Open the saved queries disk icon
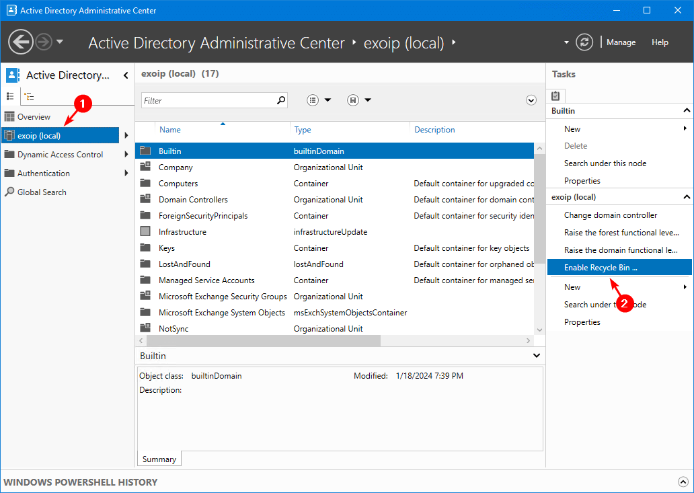Viewport: 694px width, 493px height. [x=353, y=100]
